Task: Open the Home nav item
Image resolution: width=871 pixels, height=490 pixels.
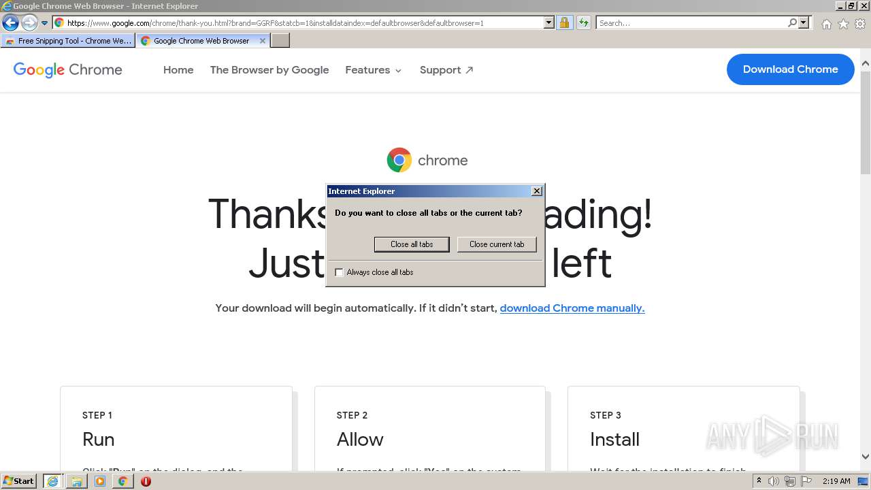Action: click(178, 70)
